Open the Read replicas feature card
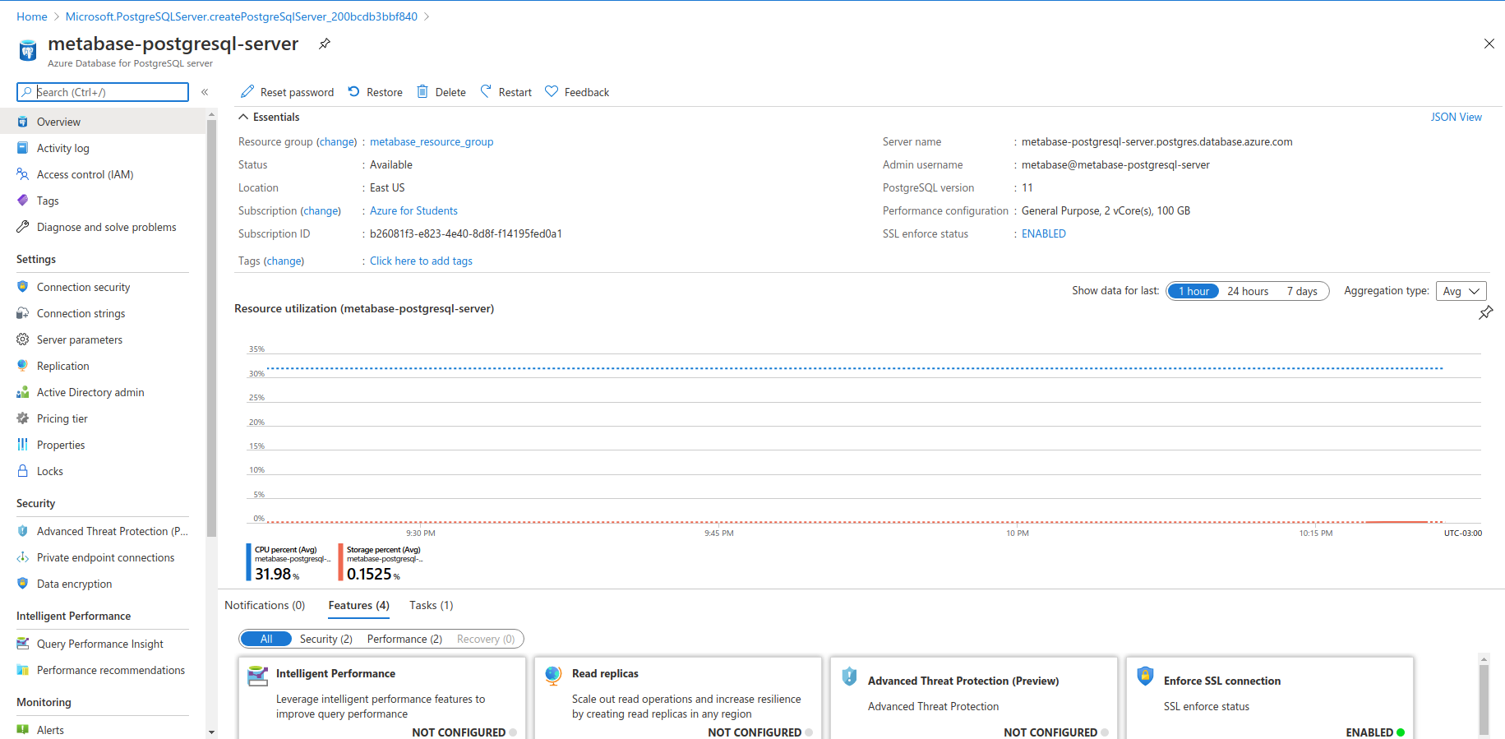This screenshot has width=1505, height=739. (678, 697)
